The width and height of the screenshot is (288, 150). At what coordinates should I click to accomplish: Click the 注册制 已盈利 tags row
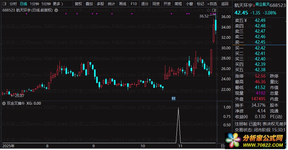point(260,124)
